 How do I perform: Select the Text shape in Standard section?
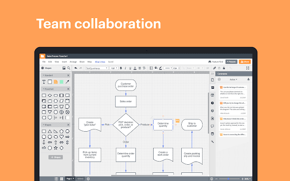click(44, 82)
